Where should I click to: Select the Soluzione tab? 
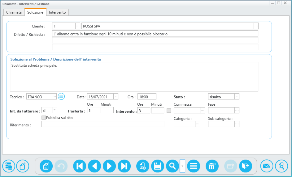pyautogui.click(x=35, y=12)
